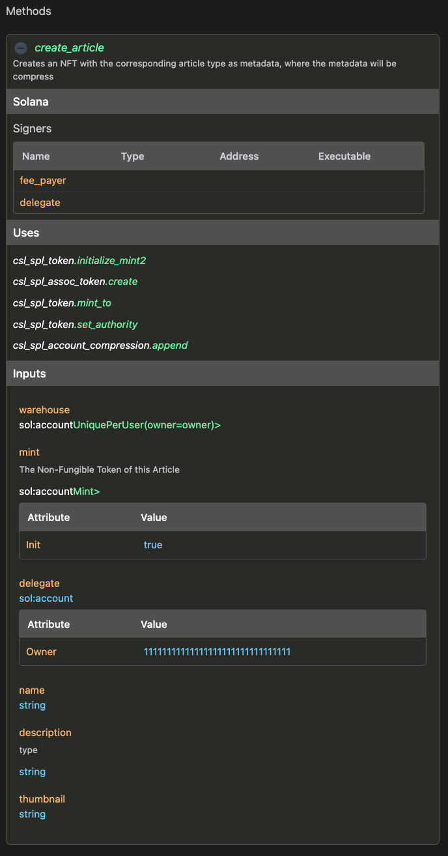The width and height of the screenshot is (448, 856).
Task: Click sol:account under the delegate input
Action: pos(46,598)
